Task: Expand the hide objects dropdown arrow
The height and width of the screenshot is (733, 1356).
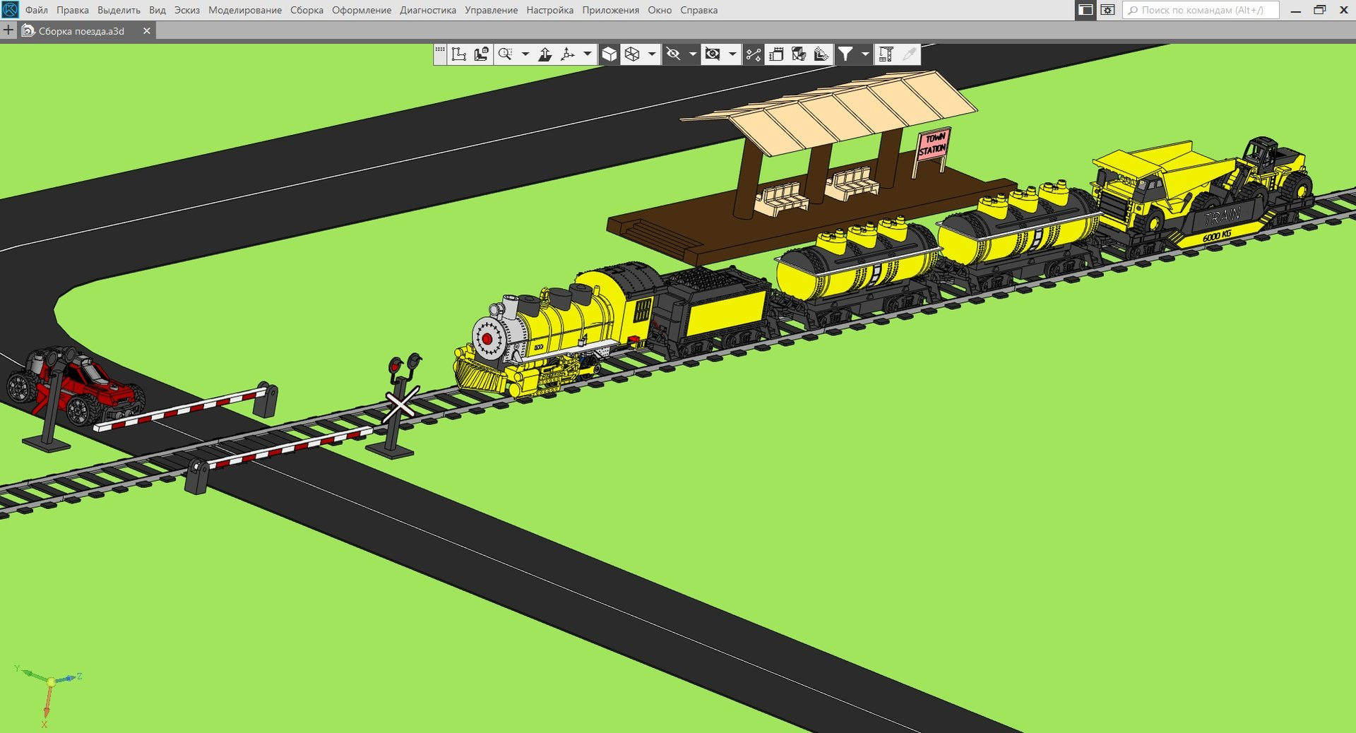Action: (732, 54)
